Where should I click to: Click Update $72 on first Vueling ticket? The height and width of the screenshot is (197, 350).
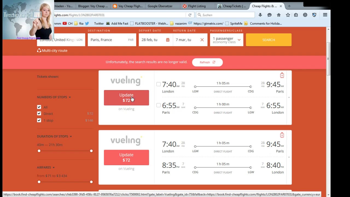[126, 98]
